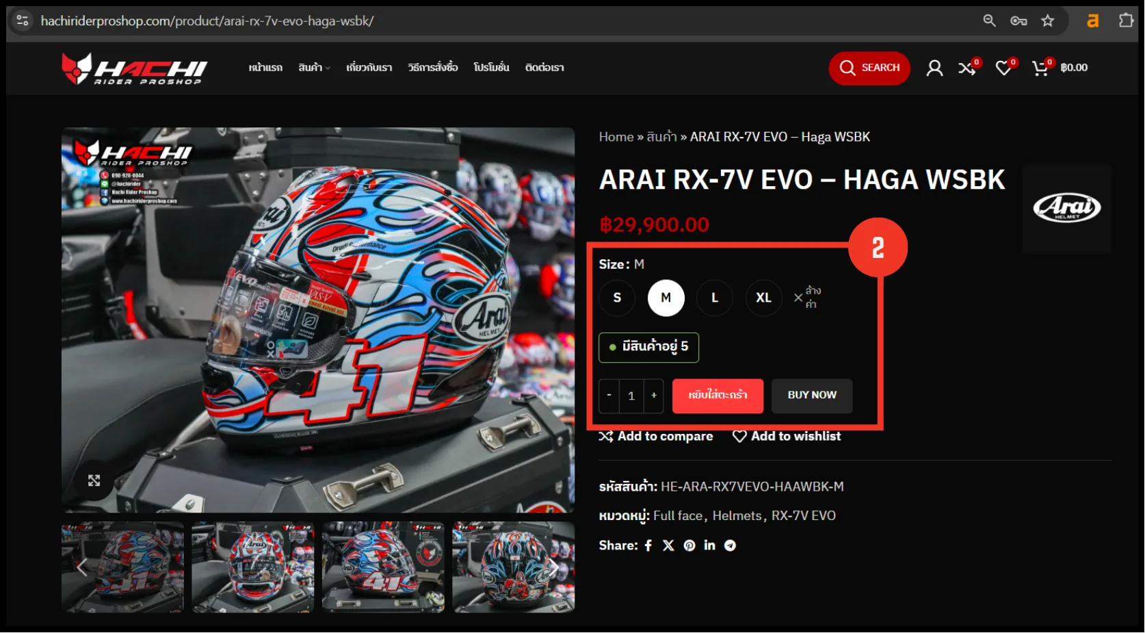Open the shopping cart icon
Viewport: 1145px width, 633px height.
(x=1040, y=68)
